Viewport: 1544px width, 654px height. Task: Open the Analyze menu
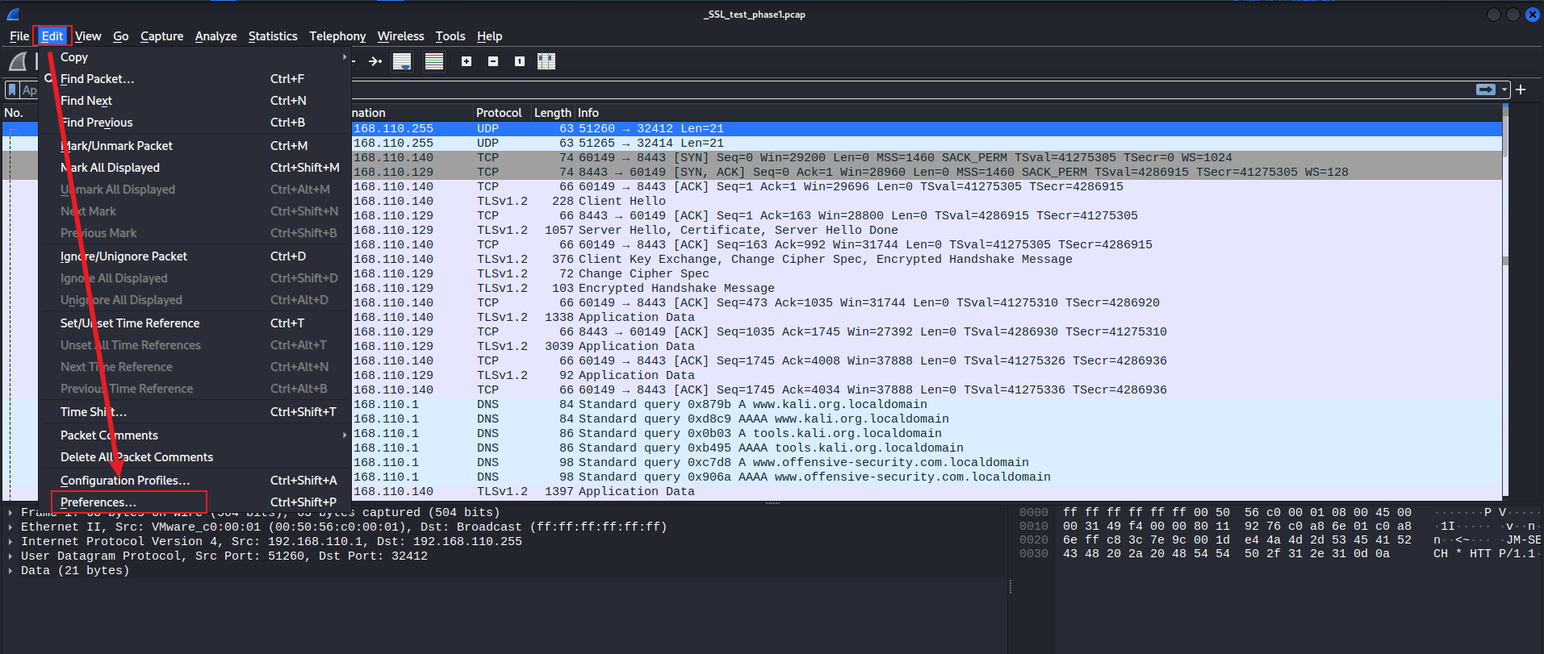click(x=215, y=36)
